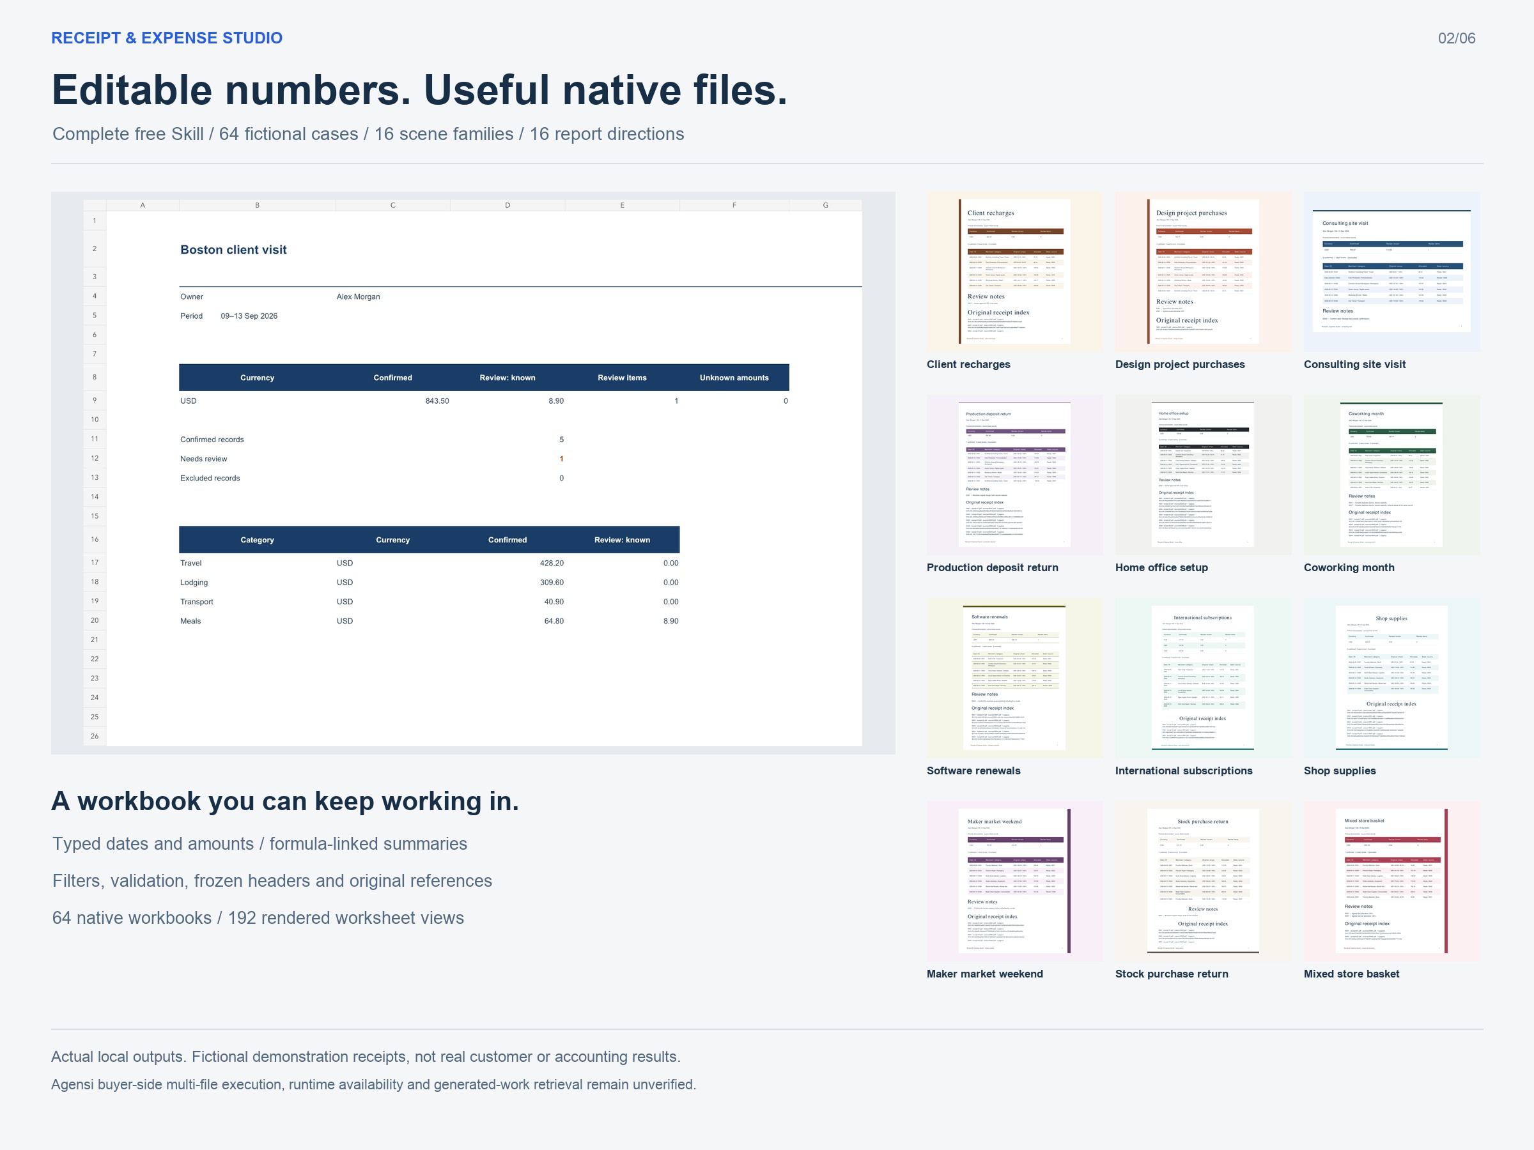Open the Mixed store basket thumbnail
Screen dimensions: 1534x1150
1392,881
